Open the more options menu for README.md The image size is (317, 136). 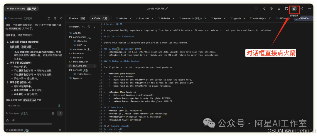click(94, 66)
